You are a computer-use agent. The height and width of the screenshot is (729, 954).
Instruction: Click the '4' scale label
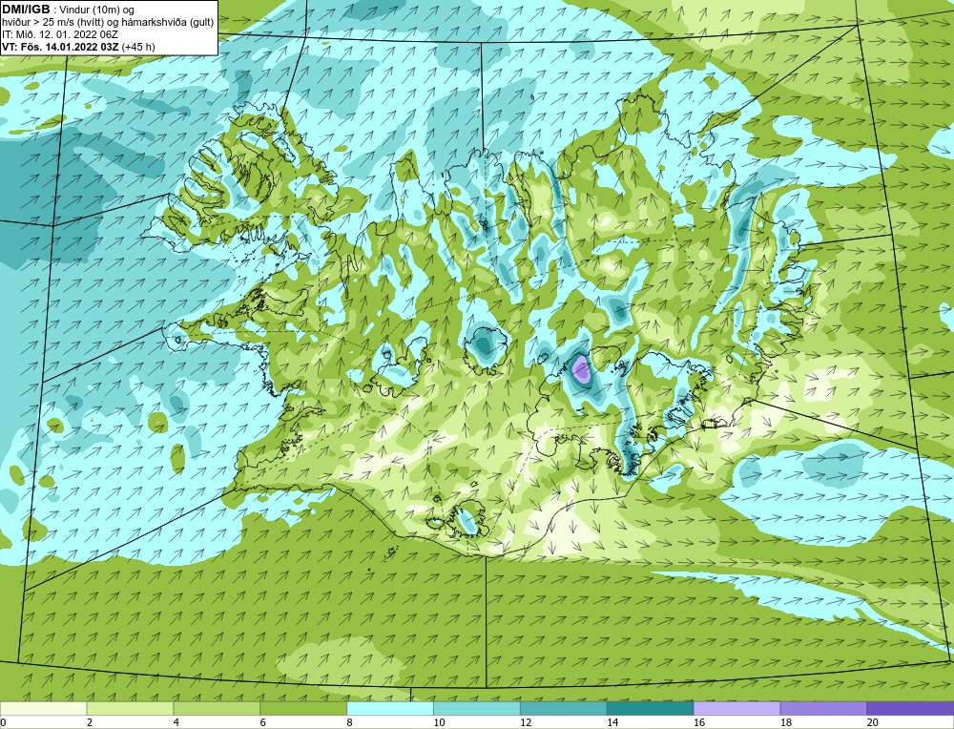[x=176, y=722]
